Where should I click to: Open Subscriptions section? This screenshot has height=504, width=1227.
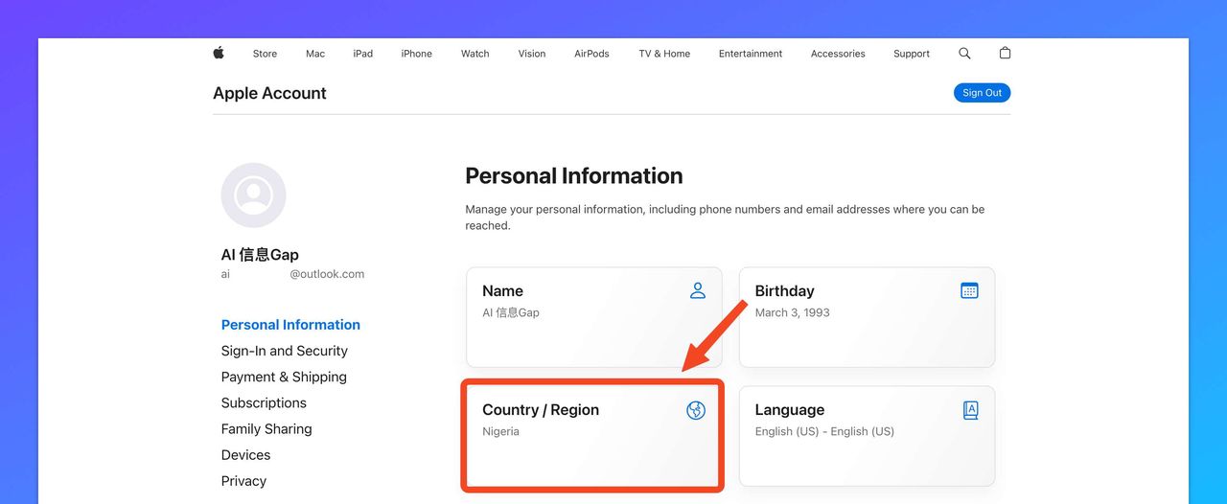coord(264,402)
